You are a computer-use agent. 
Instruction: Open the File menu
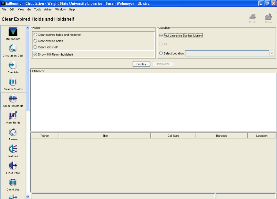(x=4, y=9)
